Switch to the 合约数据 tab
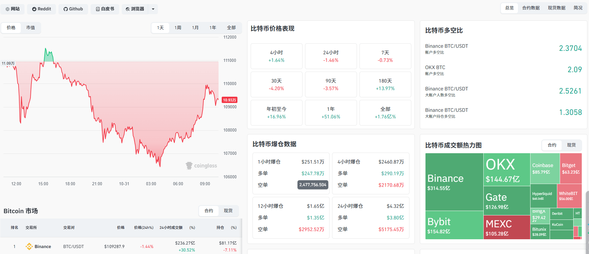The width and height of the screenshot is (589, 254). tap(531, 8)
